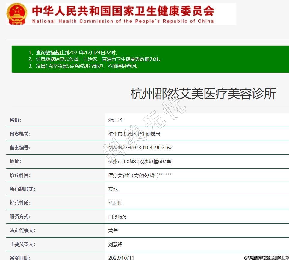Click the clinic name heading 杭州郡然艾美医疗美容诊所
289x260 pixels.
pos(203,94)
